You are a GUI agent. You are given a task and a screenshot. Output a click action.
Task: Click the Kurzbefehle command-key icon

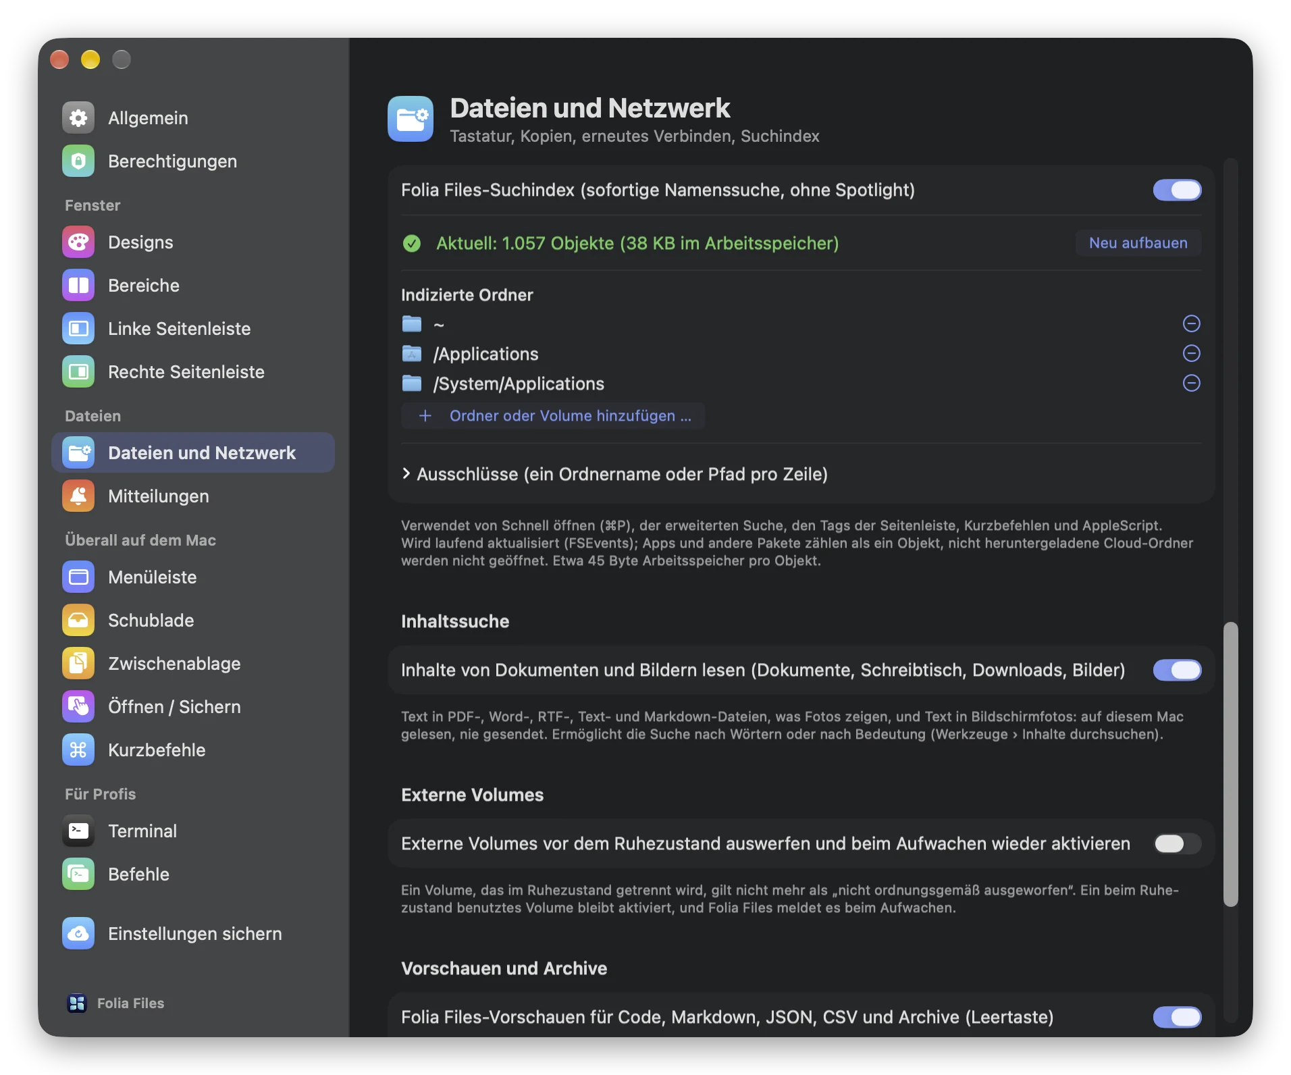pos(78,750)
